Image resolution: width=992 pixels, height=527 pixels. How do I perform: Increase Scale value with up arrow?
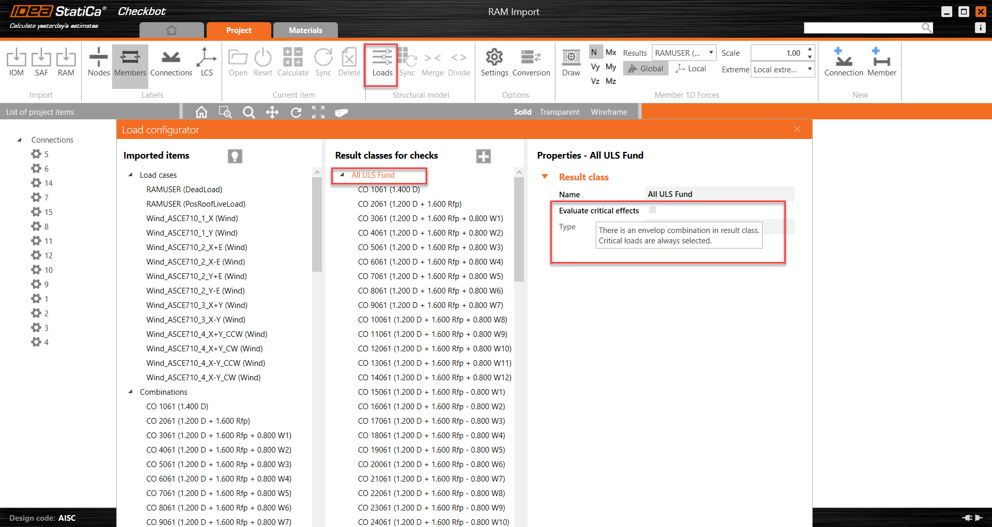tap(810, 49)
